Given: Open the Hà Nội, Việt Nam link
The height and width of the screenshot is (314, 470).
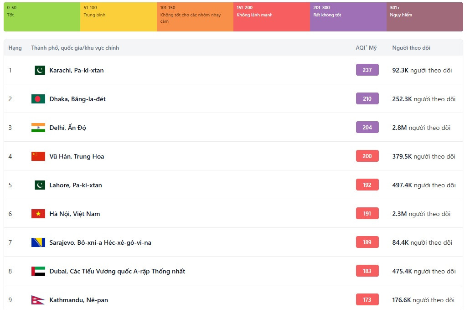Looking at the screenshot, I should 74,214.
